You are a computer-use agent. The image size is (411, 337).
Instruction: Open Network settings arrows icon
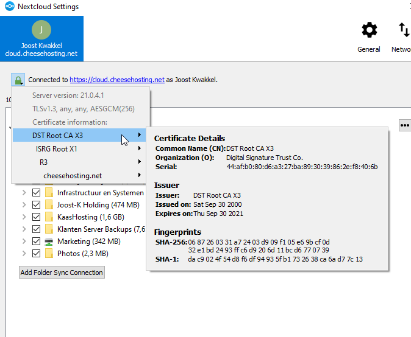click(403, 30)
